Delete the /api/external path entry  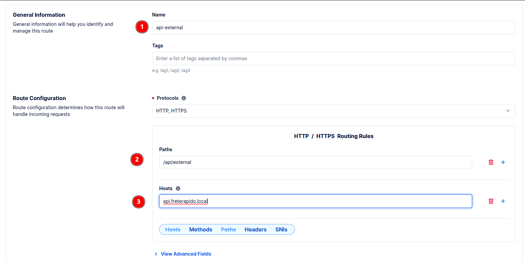coord(491,162)
